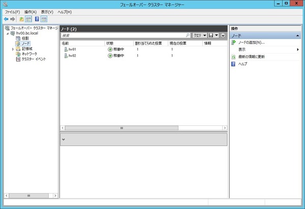The image size is (305, 209).
Task: Click the blue Help toolbar icon
Action: [37, 19]
